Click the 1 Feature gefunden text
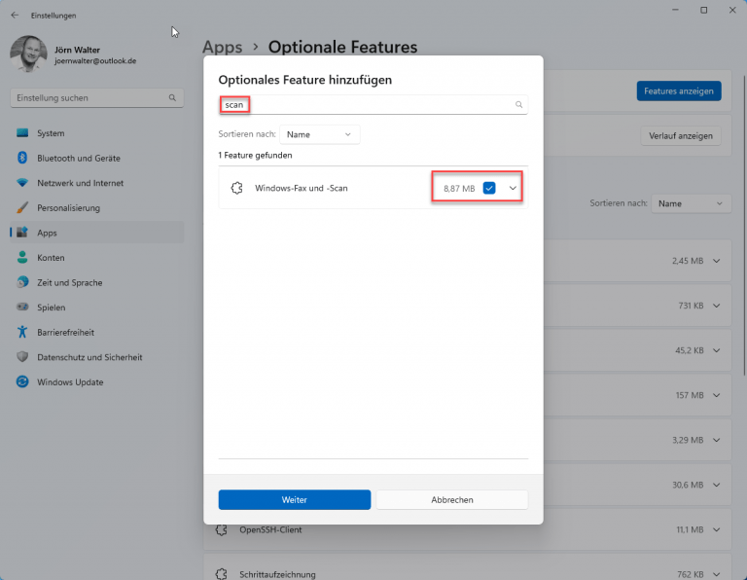This screenshot has height=580, width=747. click(x=256, y=155)
